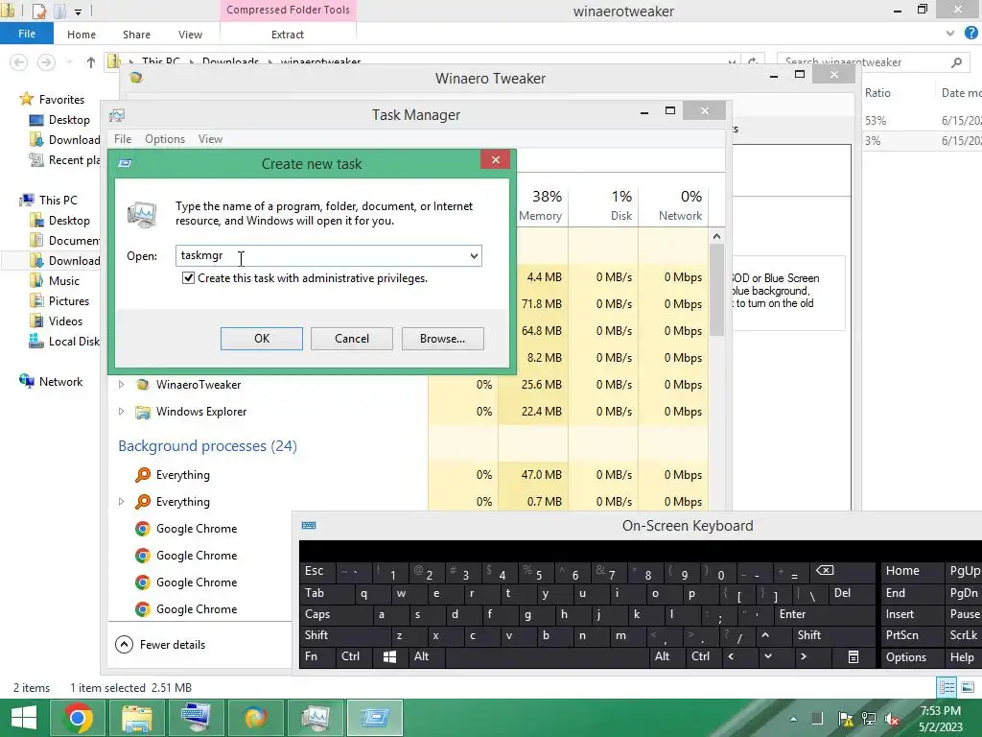982x737 pixels.
Task: Open On-Screen Keyboard taskbar icon
Action: [x=195, y=718]
